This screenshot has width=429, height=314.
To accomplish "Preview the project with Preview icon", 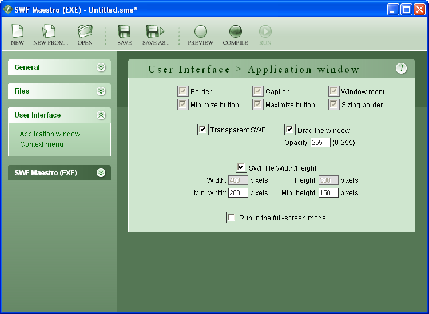I will [201, 31].
